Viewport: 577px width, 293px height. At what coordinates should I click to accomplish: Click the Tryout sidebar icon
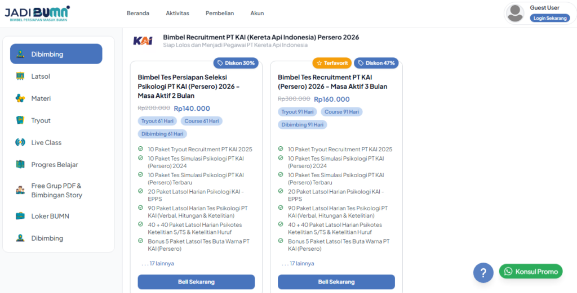point(20,120)
